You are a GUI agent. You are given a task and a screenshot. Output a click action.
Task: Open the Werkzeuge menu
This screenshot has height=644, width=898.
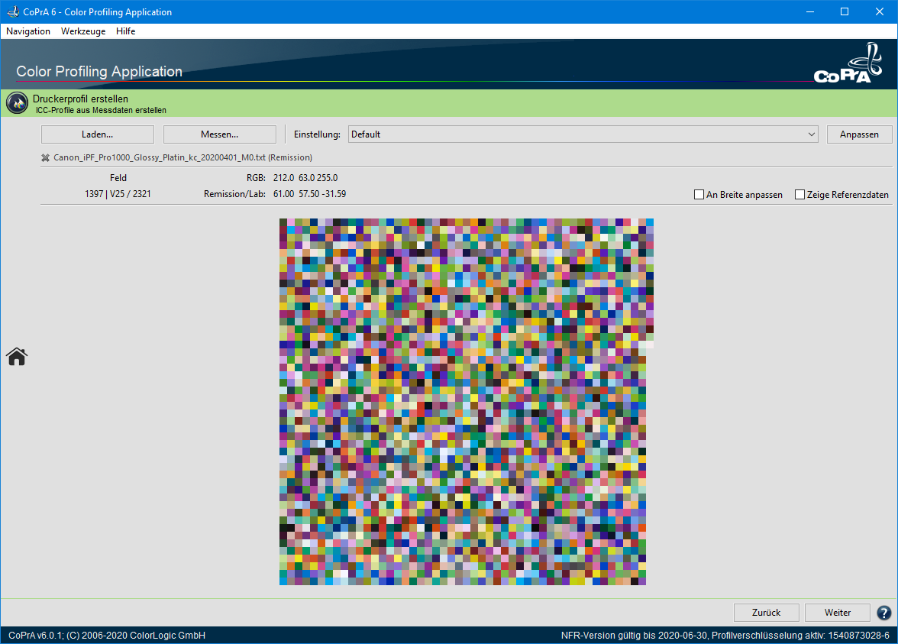tap(83, 31)
